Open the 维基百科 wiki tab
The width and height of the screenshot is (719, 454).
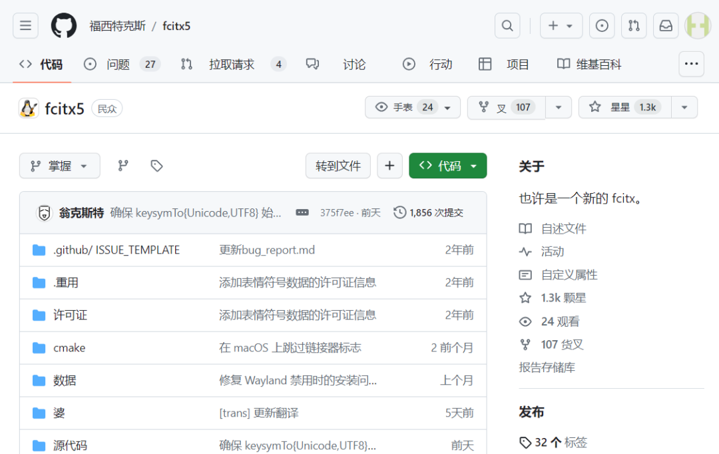click(589, 64)
